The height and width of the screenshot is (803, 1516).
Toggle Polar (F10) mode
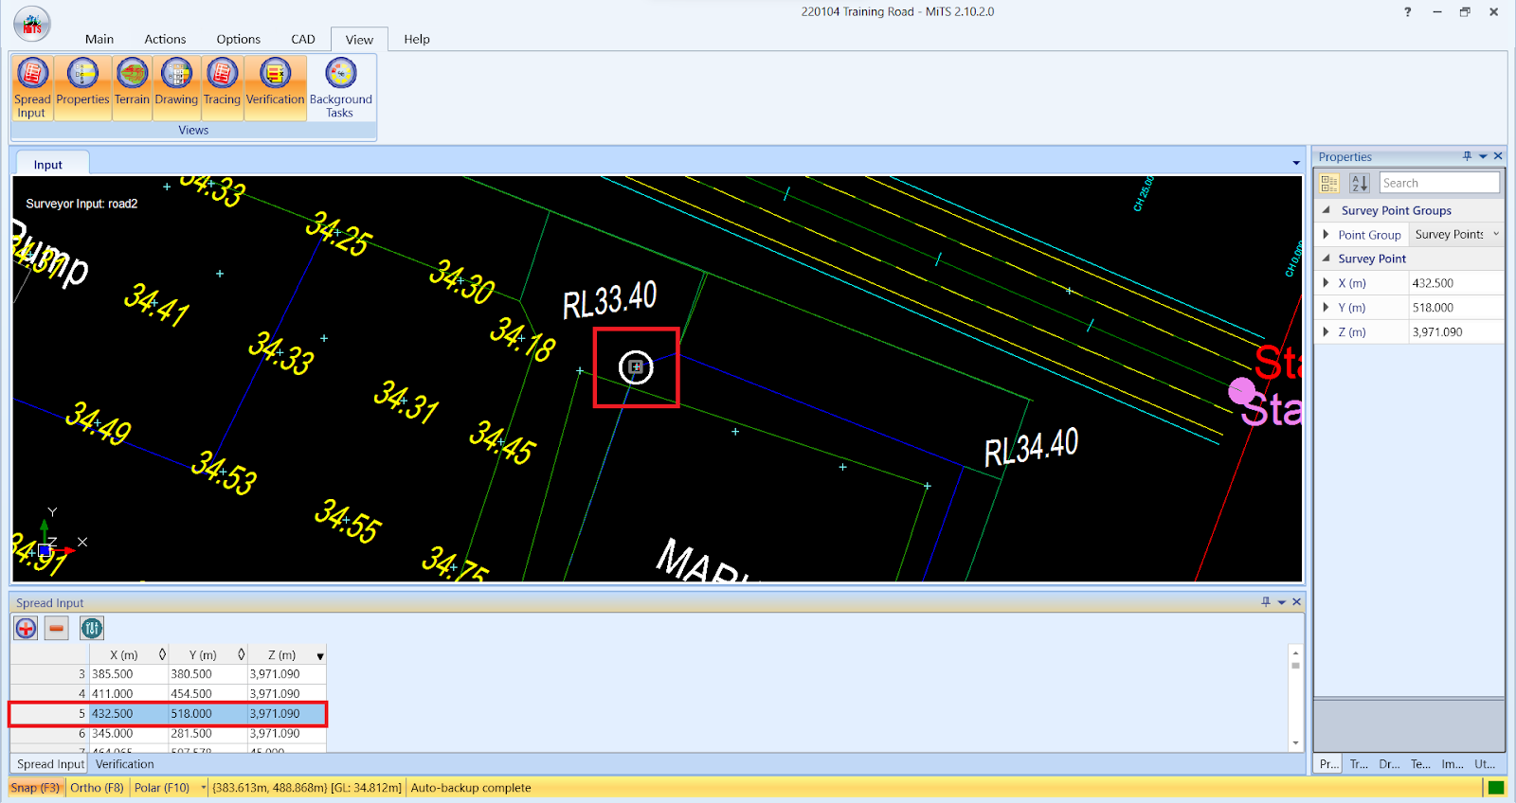pos(162,788)
